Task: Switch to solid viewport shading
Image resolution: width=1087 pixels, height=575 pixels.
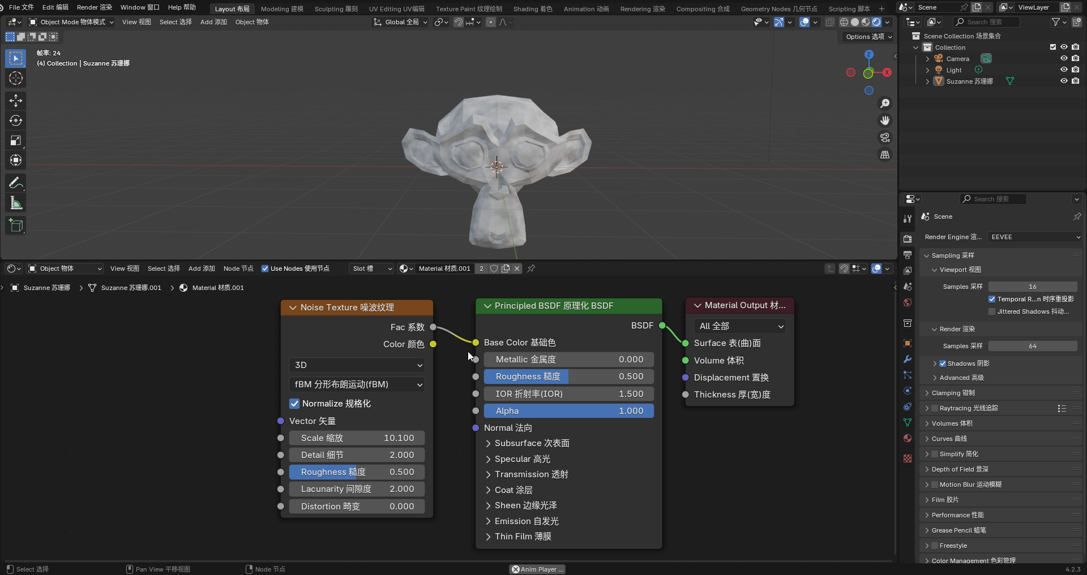Action: click(855, 22)
